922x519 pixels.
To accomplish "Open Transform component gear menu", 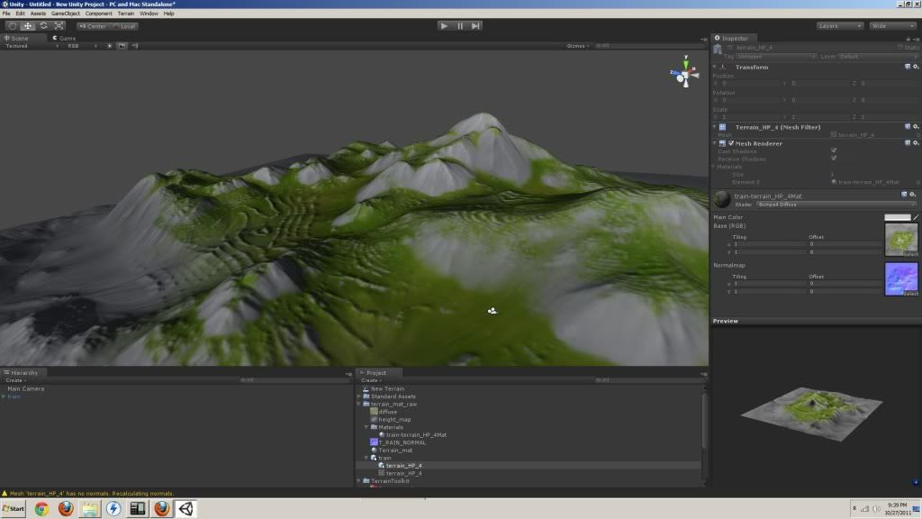I will 916,67.
